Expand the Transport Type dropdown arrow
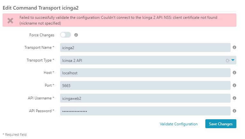The width and height of the screenshot is (245, 139). click(233, 60)
